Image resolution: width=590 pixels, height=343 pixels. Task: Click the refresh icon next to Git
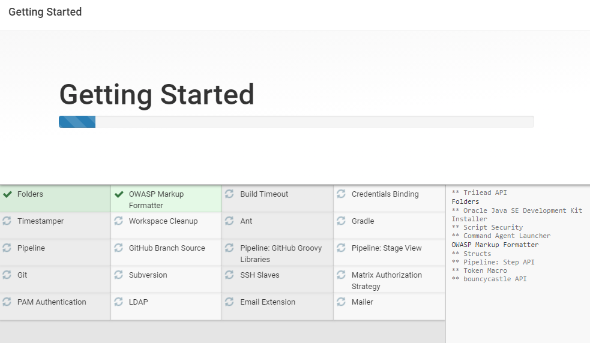point(7,275)
